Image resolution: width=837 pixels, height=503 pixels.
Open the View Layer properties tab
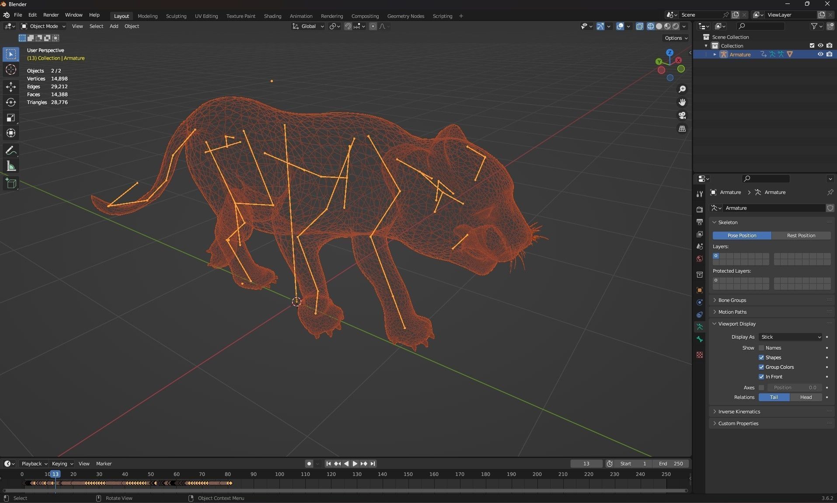[x=700, y=234]
